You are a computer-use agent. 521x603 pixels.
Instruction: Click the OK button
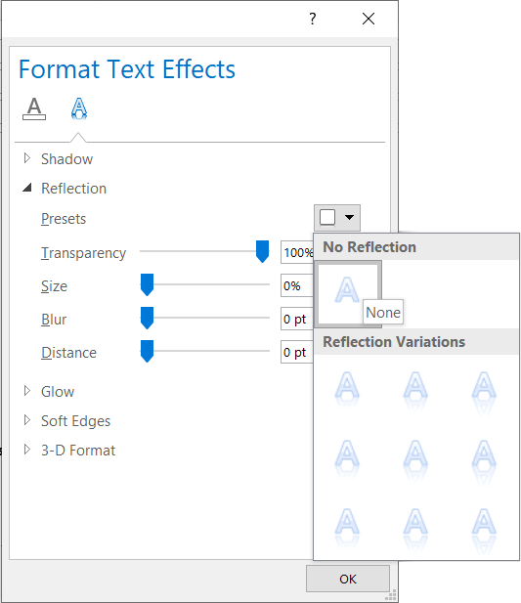point(348,579)
